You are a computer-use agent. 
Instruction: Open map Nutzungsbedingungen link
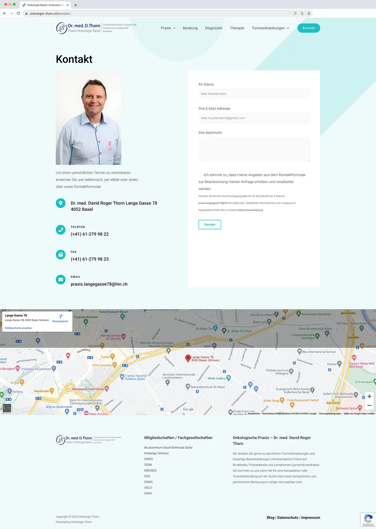click(330, 414)
